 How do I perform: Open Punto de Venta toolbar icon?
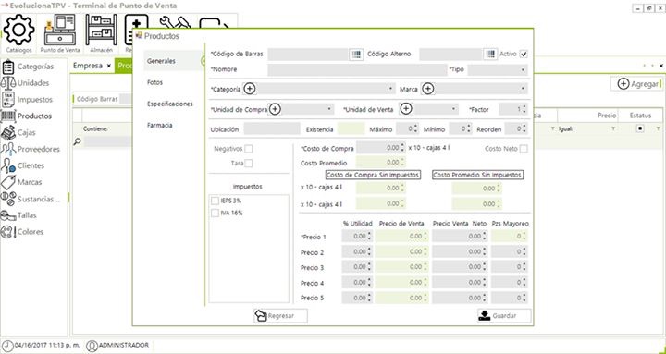(x=60, y=30)
